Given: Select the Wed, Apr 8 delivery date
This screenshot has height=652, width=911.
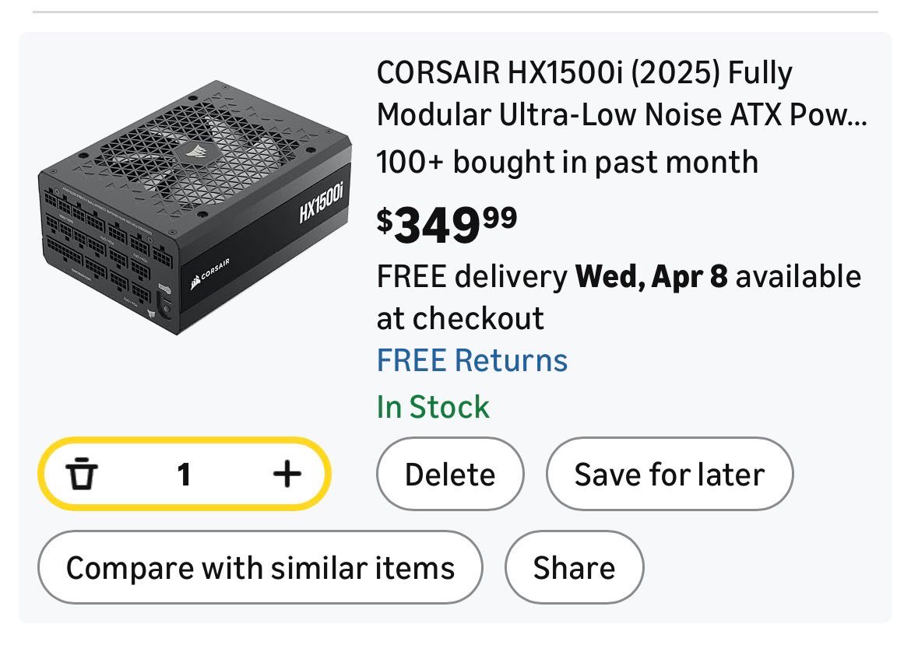Looking at the screenshot, I should coord(651,277).
